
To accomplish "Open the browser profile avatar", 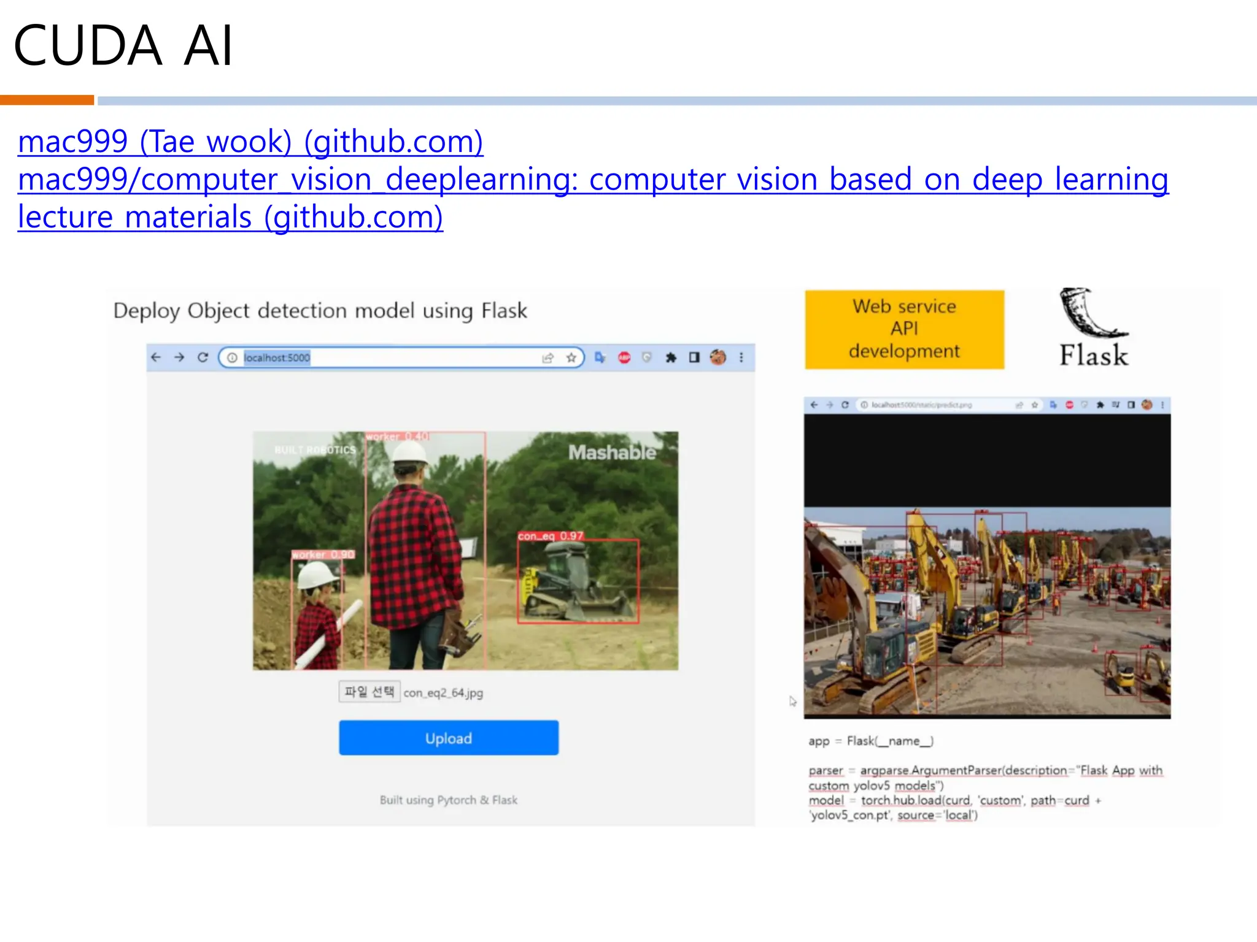I will (x=718, y=358).
